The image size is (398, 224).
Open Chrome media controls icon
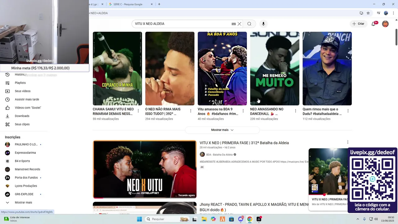[x=378, y=13]
